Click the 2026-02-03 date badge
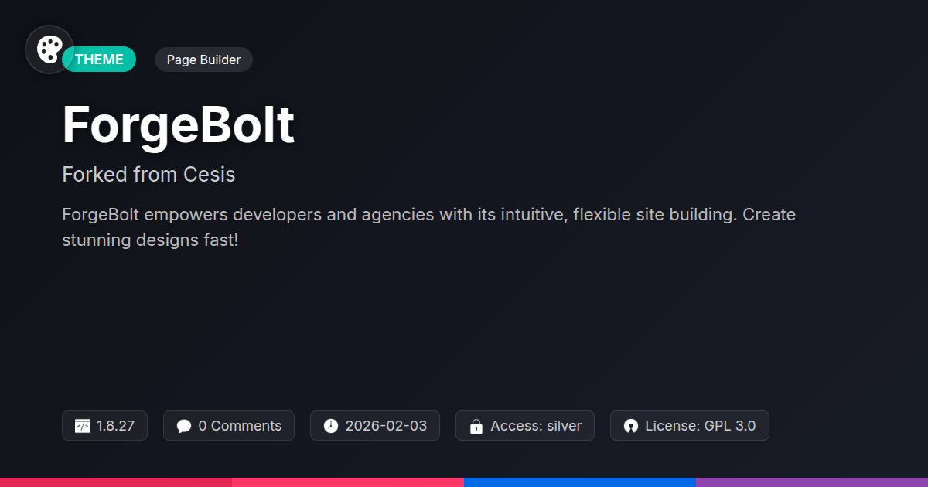Screen dimensions: 928x487 coord(375,426)
